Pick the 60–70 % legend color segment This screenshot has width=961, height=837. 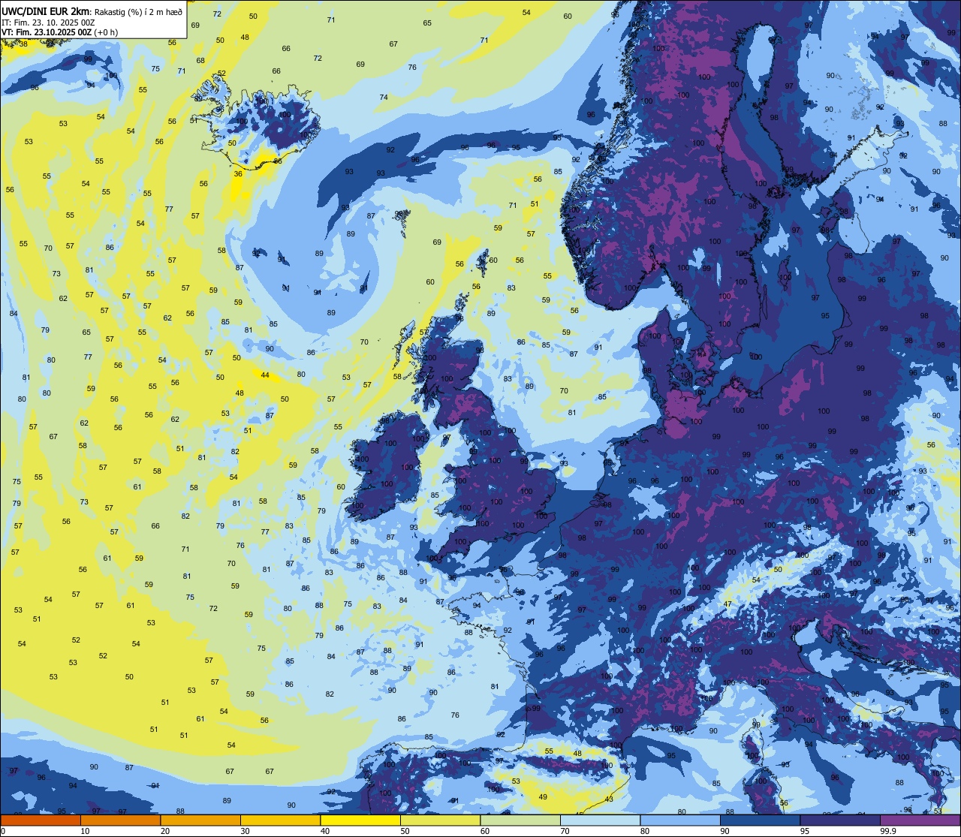520,820
